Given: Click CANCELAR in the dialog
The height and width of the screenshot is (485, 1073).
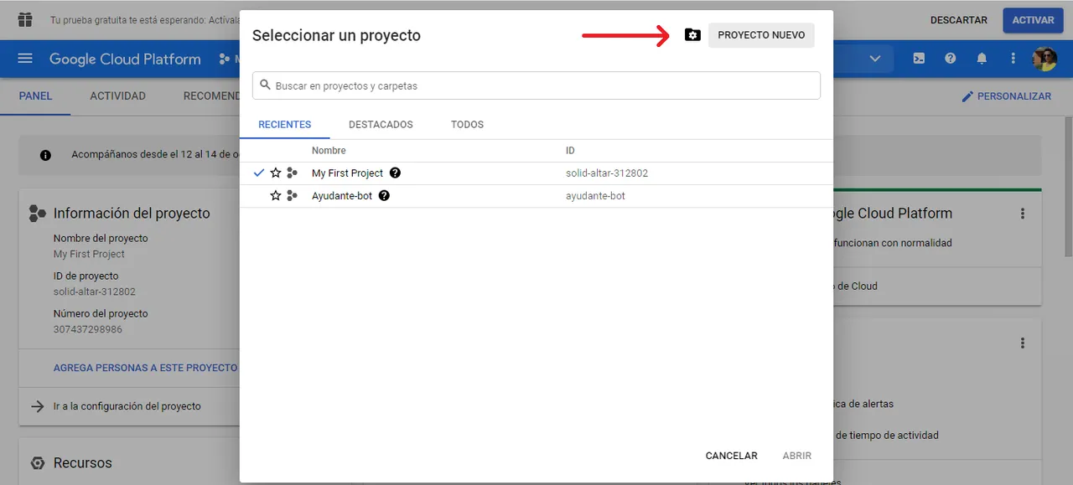Looking at the screenshot, I should tap(731, 456).
